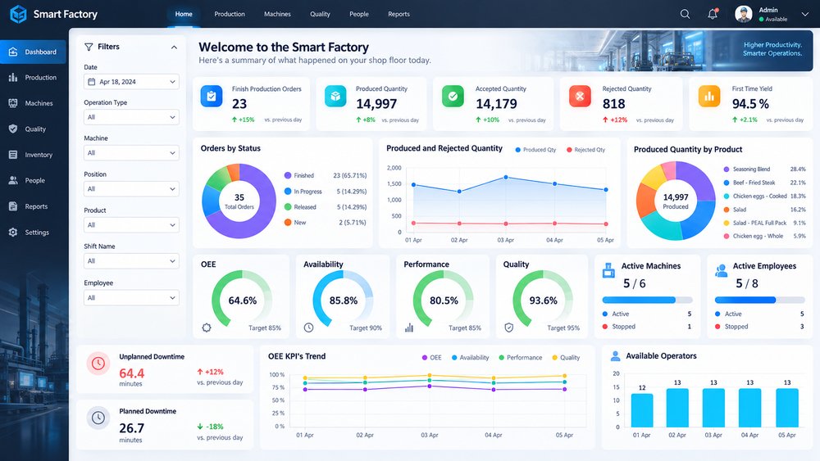Click the Filters funnel icon
This screenshot has width=820, height=461.
[x=89, y=47]
